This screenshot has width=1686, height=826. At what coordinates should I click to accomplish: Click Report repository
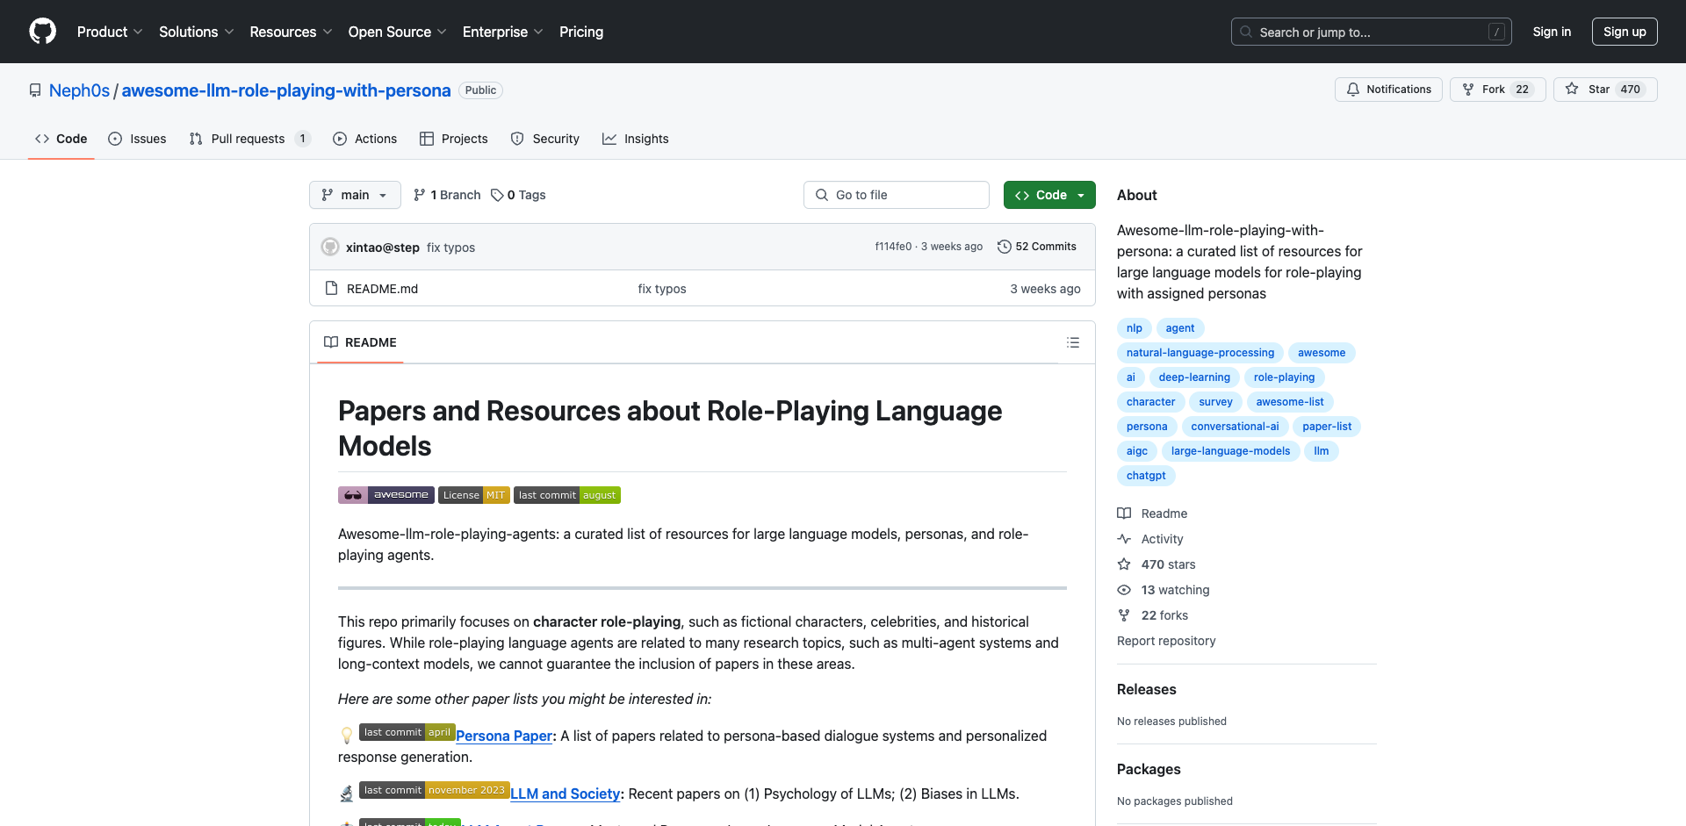coord(1166,641)
